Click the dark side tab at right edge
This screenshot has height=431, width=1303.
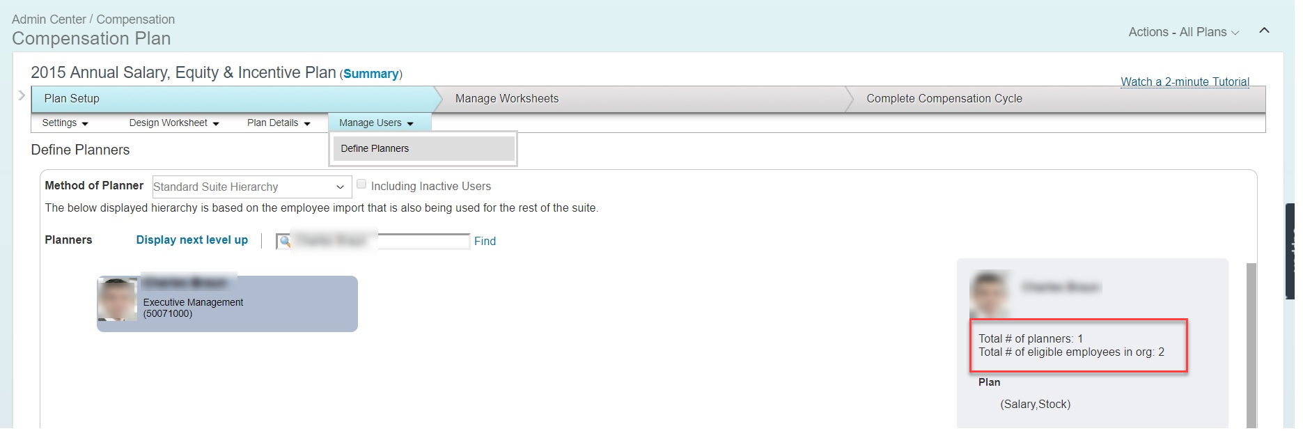(1290, 251)
